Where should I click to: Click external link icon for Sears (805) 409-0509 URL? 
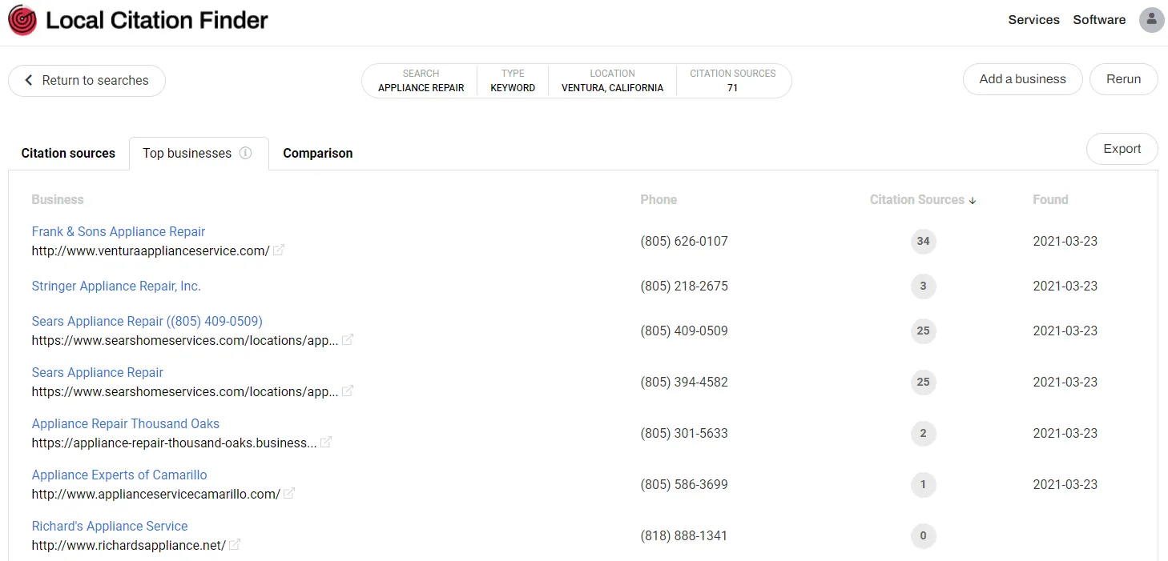(x=348, y=340)
